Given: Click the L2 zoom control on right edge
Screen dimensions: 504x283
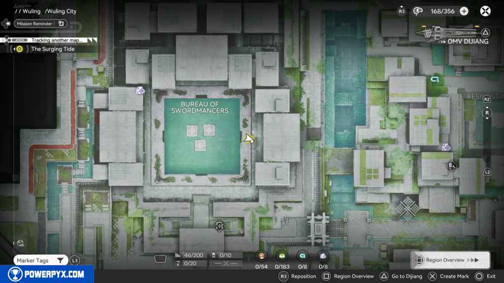Looking at the screenshot, I should [487, 172].
